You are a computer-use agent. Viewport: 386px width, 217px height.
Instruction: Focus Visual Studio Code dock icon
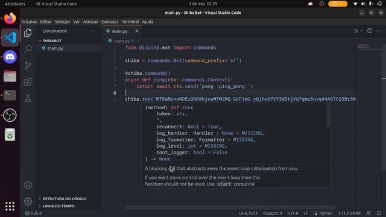[x=10, y=37]
